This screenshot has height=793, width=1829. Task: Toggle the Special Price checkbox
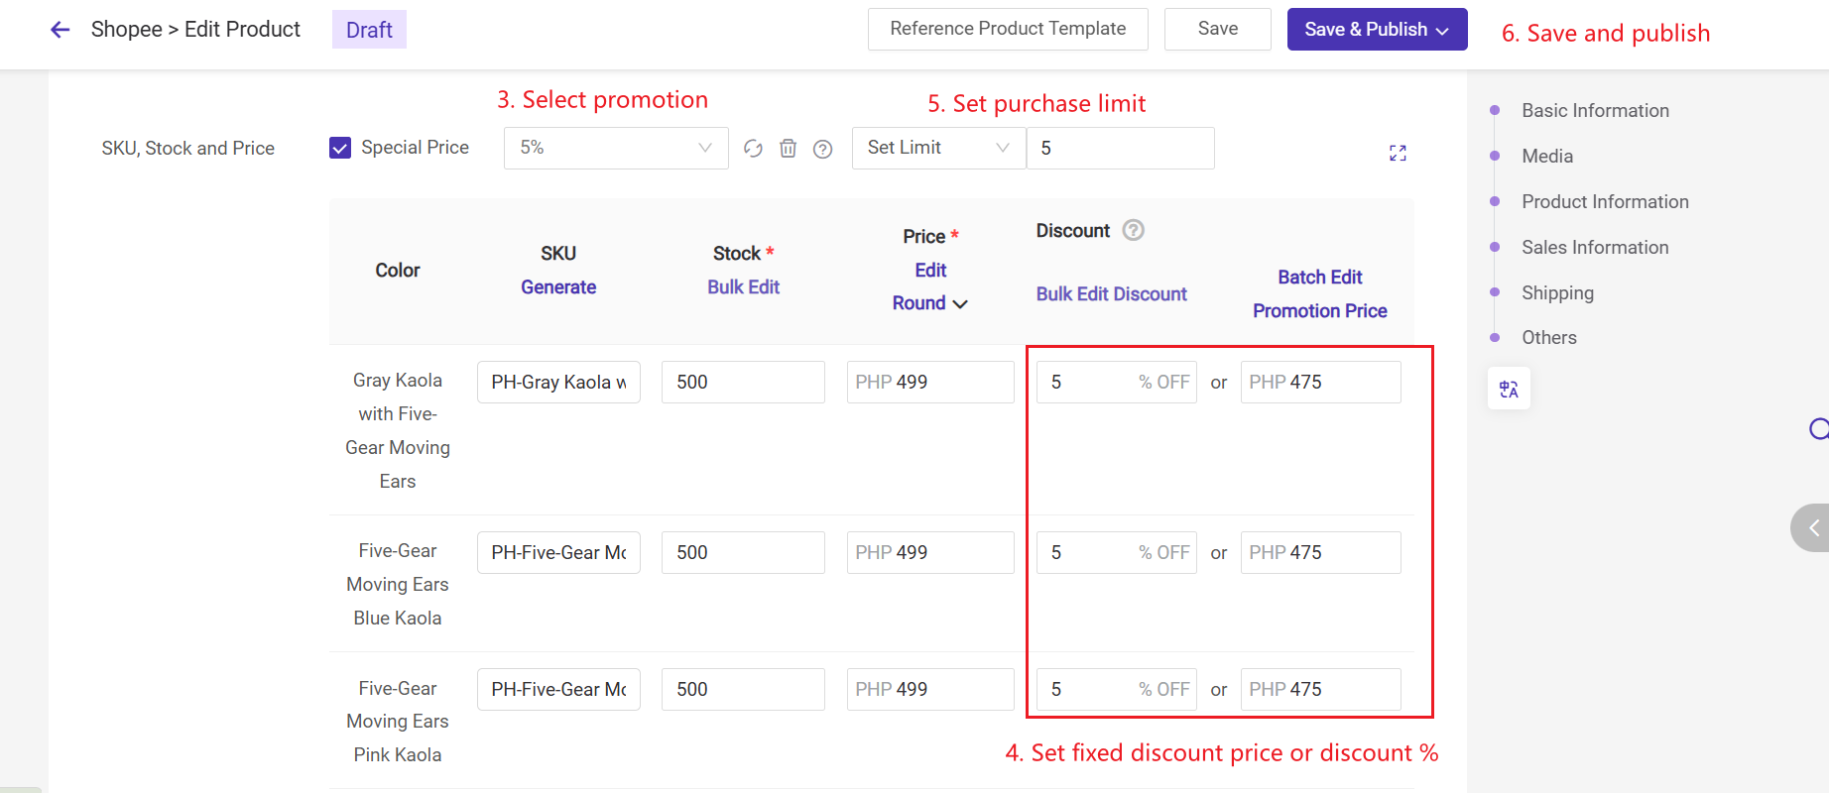tap(340, 148)
